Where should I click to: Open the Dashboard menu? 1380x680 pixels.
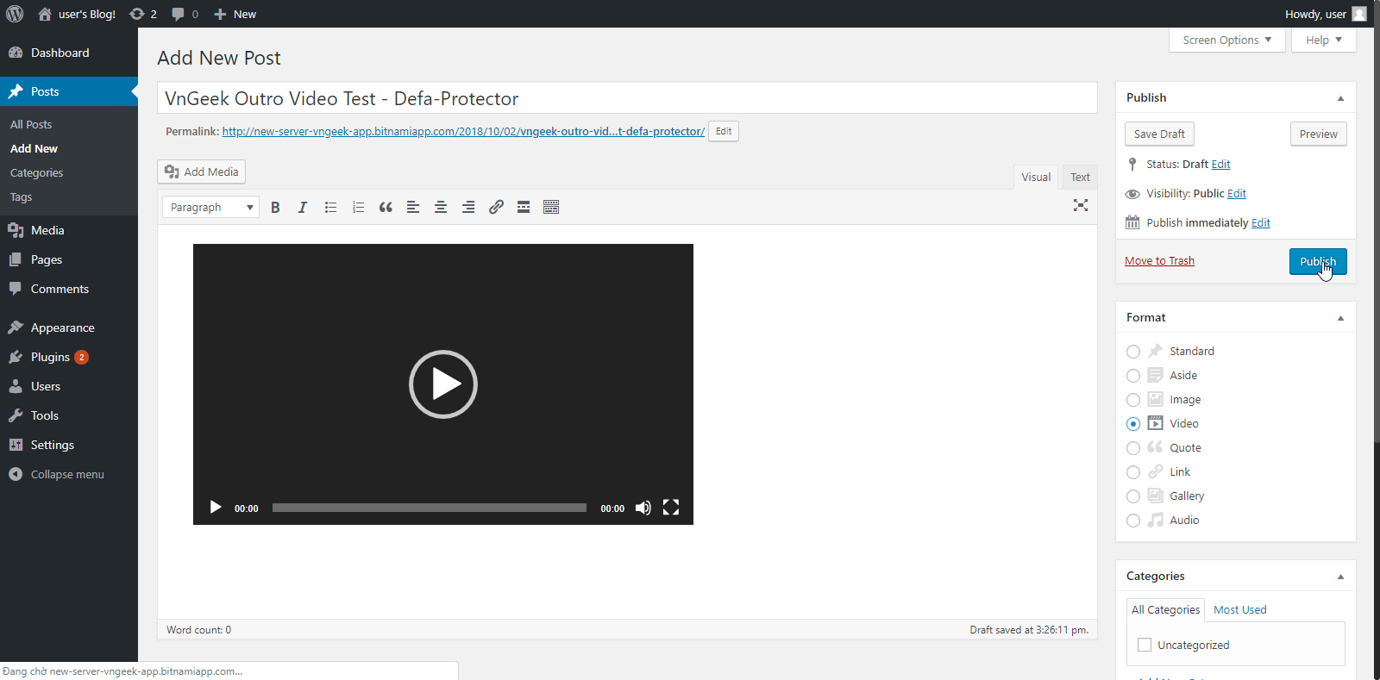(x=69, y=53)
